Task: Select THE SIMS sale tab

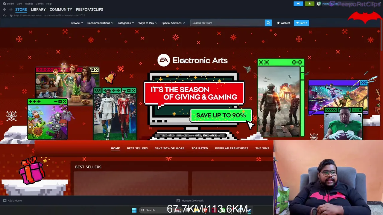Action: [262, 148]
